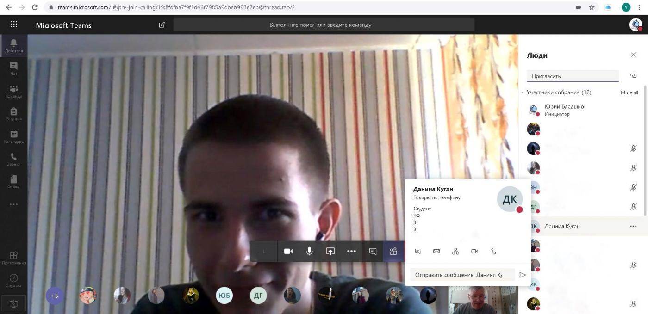
Task: Copy the meeting join link
Action: [633, 76]
